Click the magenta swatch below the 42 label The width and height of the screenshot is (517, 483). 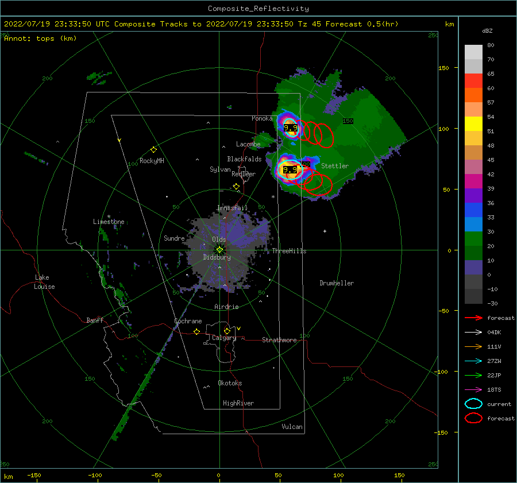[x=473, y=181]
